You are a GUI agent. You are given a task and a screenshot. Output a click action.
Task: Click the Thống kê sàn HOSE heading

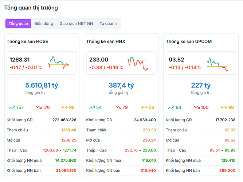(27, 41)
